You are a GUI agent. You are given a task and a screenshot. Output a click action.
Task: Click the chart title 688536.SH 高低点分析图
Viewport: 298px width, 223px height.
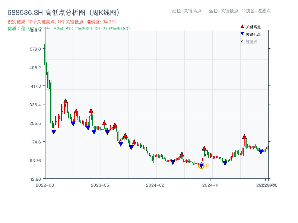(63, 12)
